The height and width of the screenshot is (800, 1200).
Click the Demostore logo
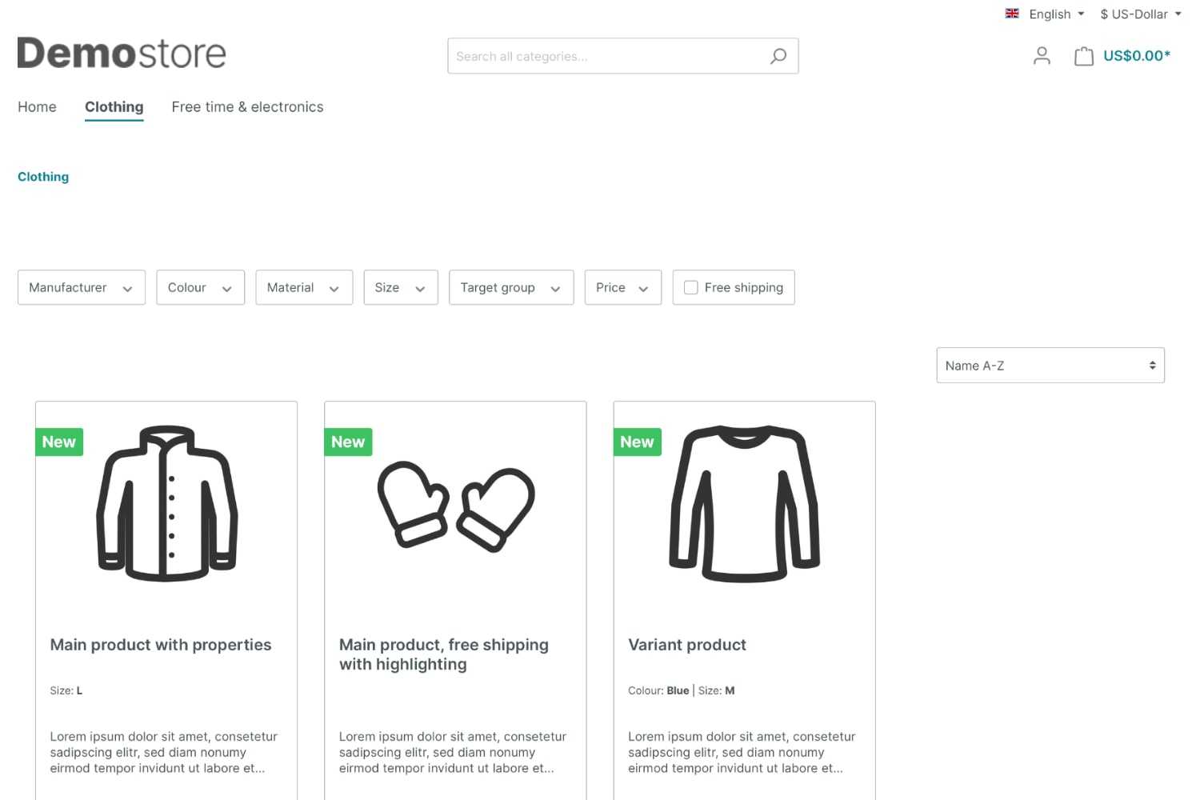coord(122,53)
